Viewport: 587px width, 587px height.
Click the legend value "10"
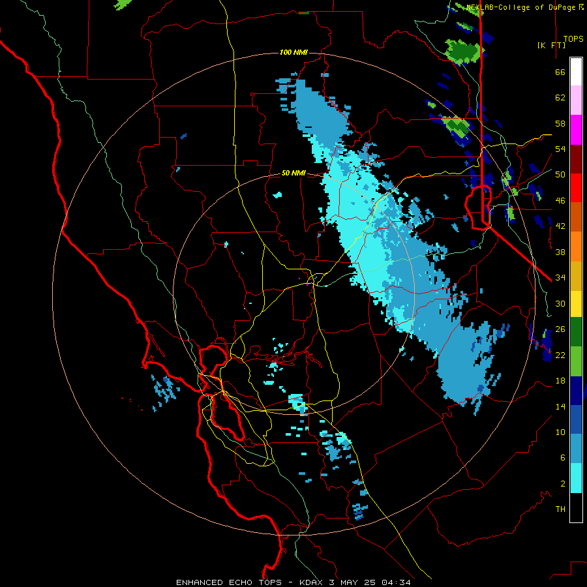pyautogui.click(x=560, y=432)
